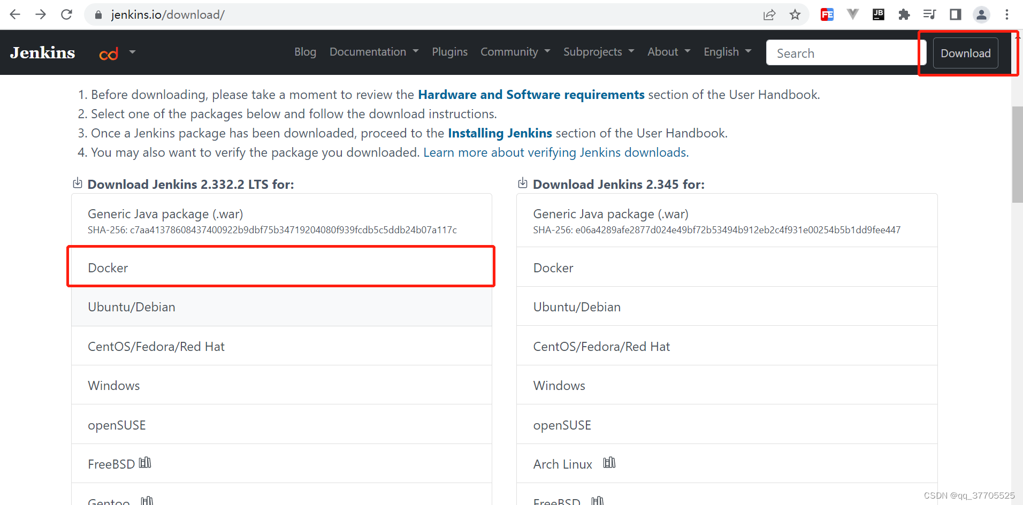Image resolution: width=1023 pixels, height=505 pixels.
Task: Click the address bar URL
Action: click(x=167, y=14)
